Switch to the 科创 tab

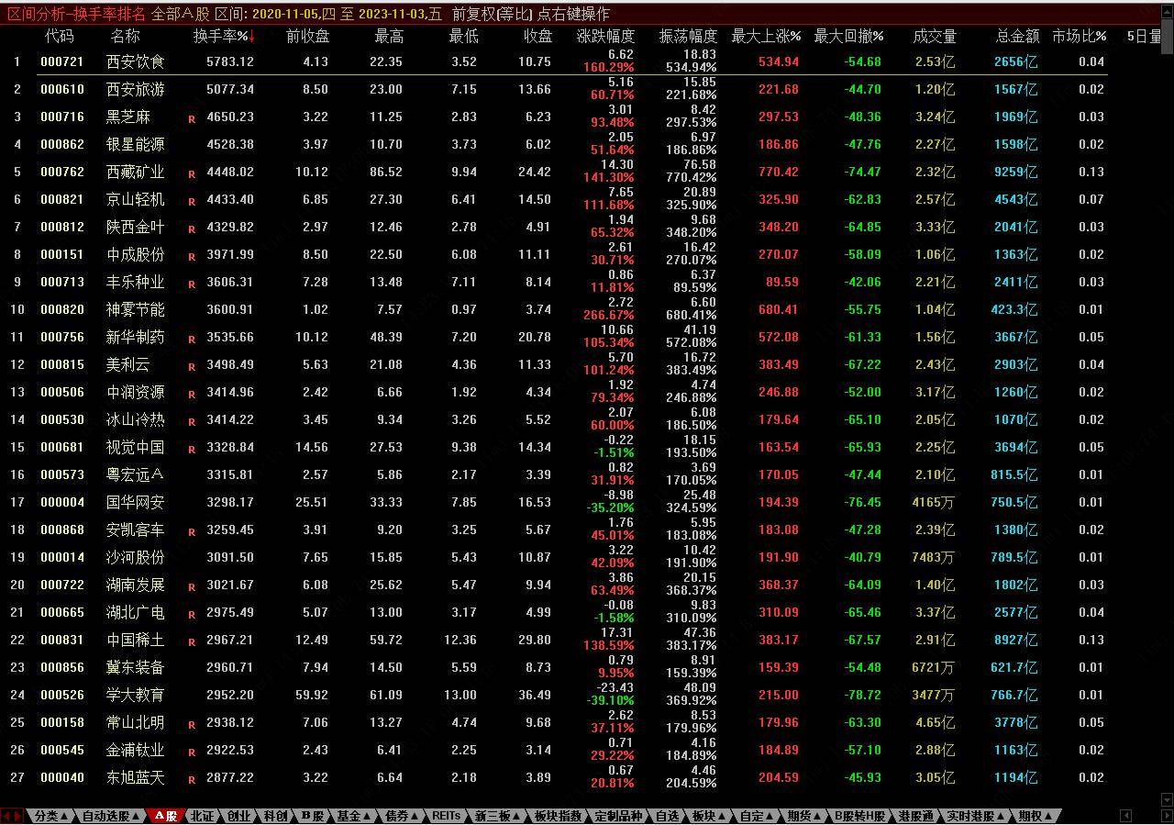pos(275,816)
